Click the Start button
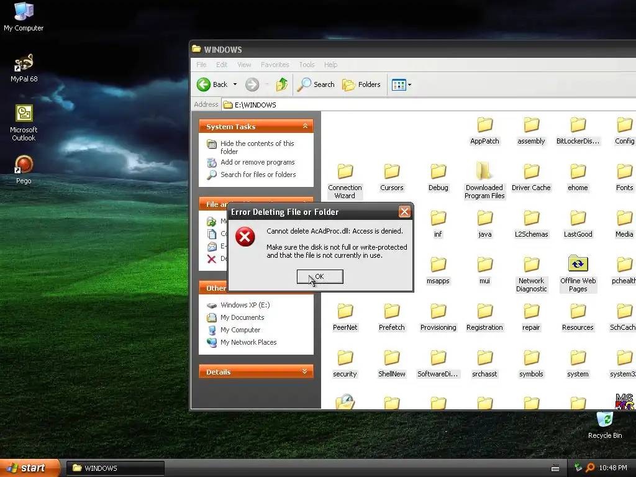 (30, 468)
